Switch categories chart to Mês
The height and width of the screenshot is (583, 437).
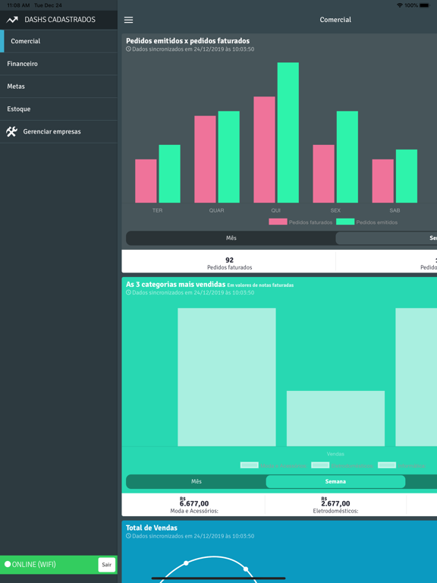196,481
